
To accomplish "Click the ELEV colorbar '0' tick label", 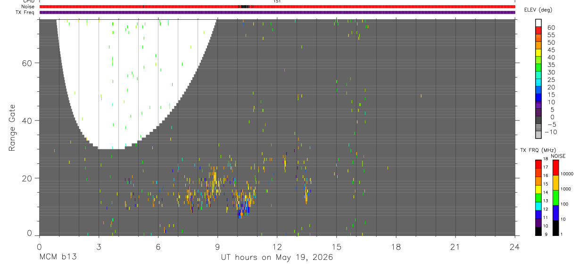I will [x=552, y=117].
